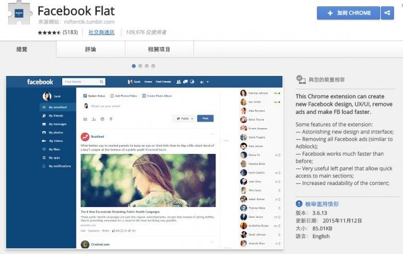Image resolution: width=403 pixels, height=254 pixels.
Task: Click the Add Photos/Video icon
Action: coord(112,96)
